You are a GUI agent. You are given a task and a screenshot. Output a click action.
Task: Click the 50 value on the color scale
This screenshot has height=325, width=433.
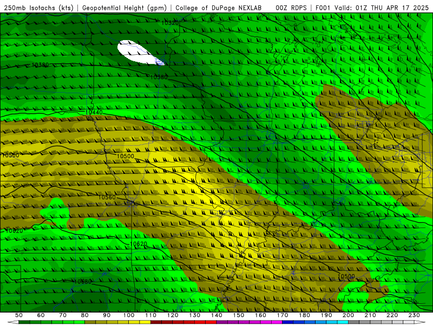coord(19,315)
